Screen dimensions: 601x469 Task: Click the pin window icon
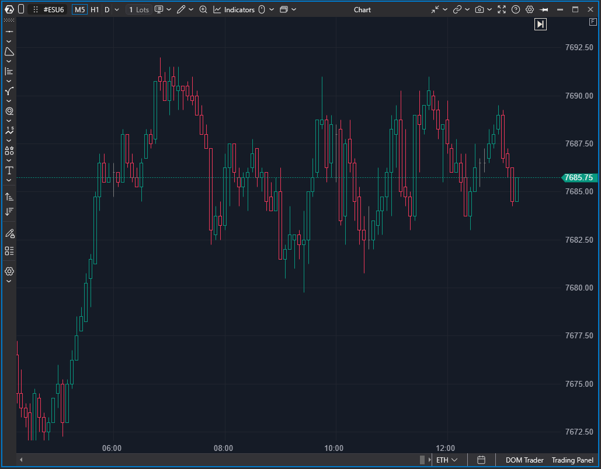pyautogui.click(x=544, y=9)
